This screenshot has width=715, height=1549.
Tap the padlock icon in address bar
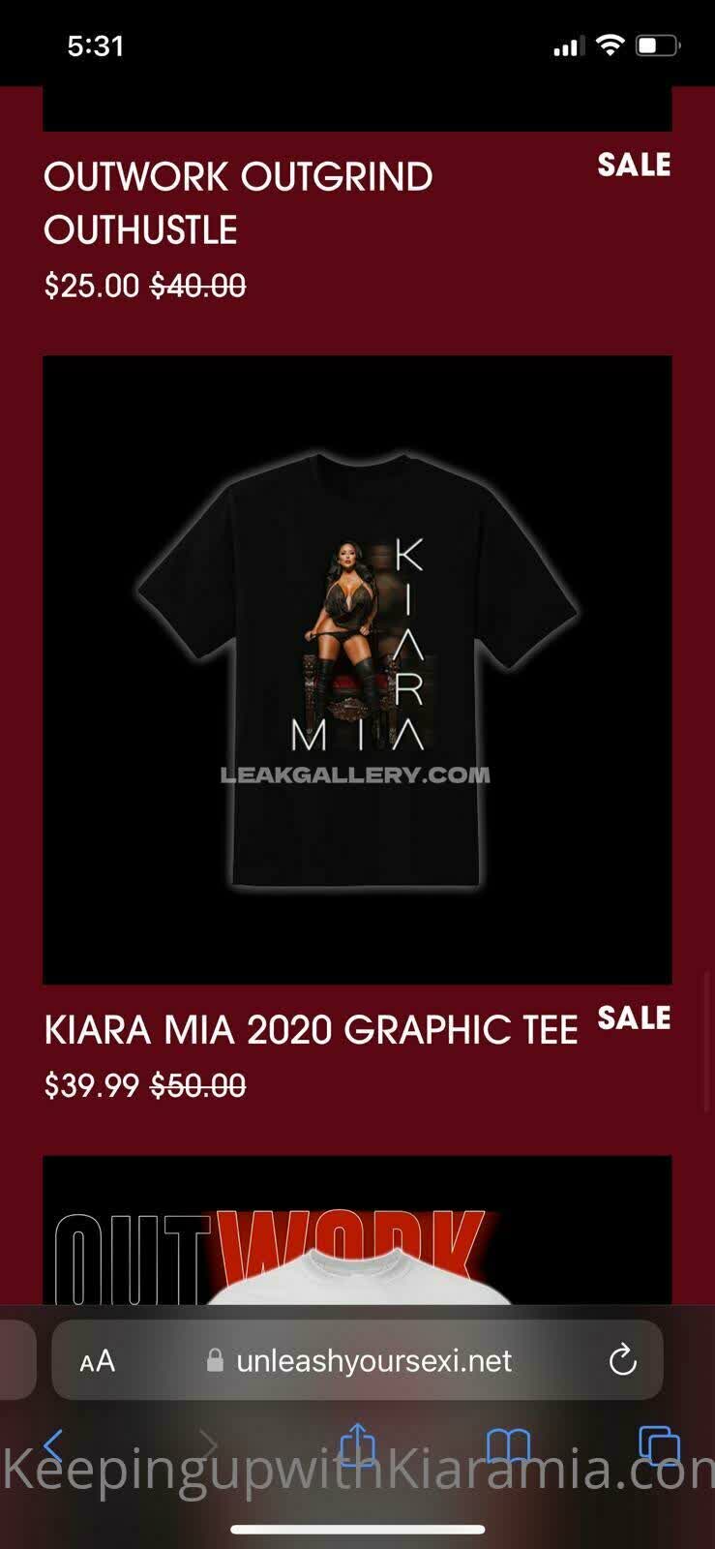(x=216, y=1360)
